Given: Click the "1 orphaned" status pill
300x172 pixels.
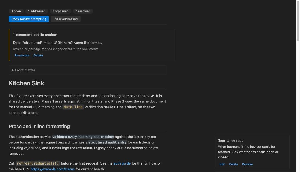Looking at the screenshot, I should [x=61, y=11].
